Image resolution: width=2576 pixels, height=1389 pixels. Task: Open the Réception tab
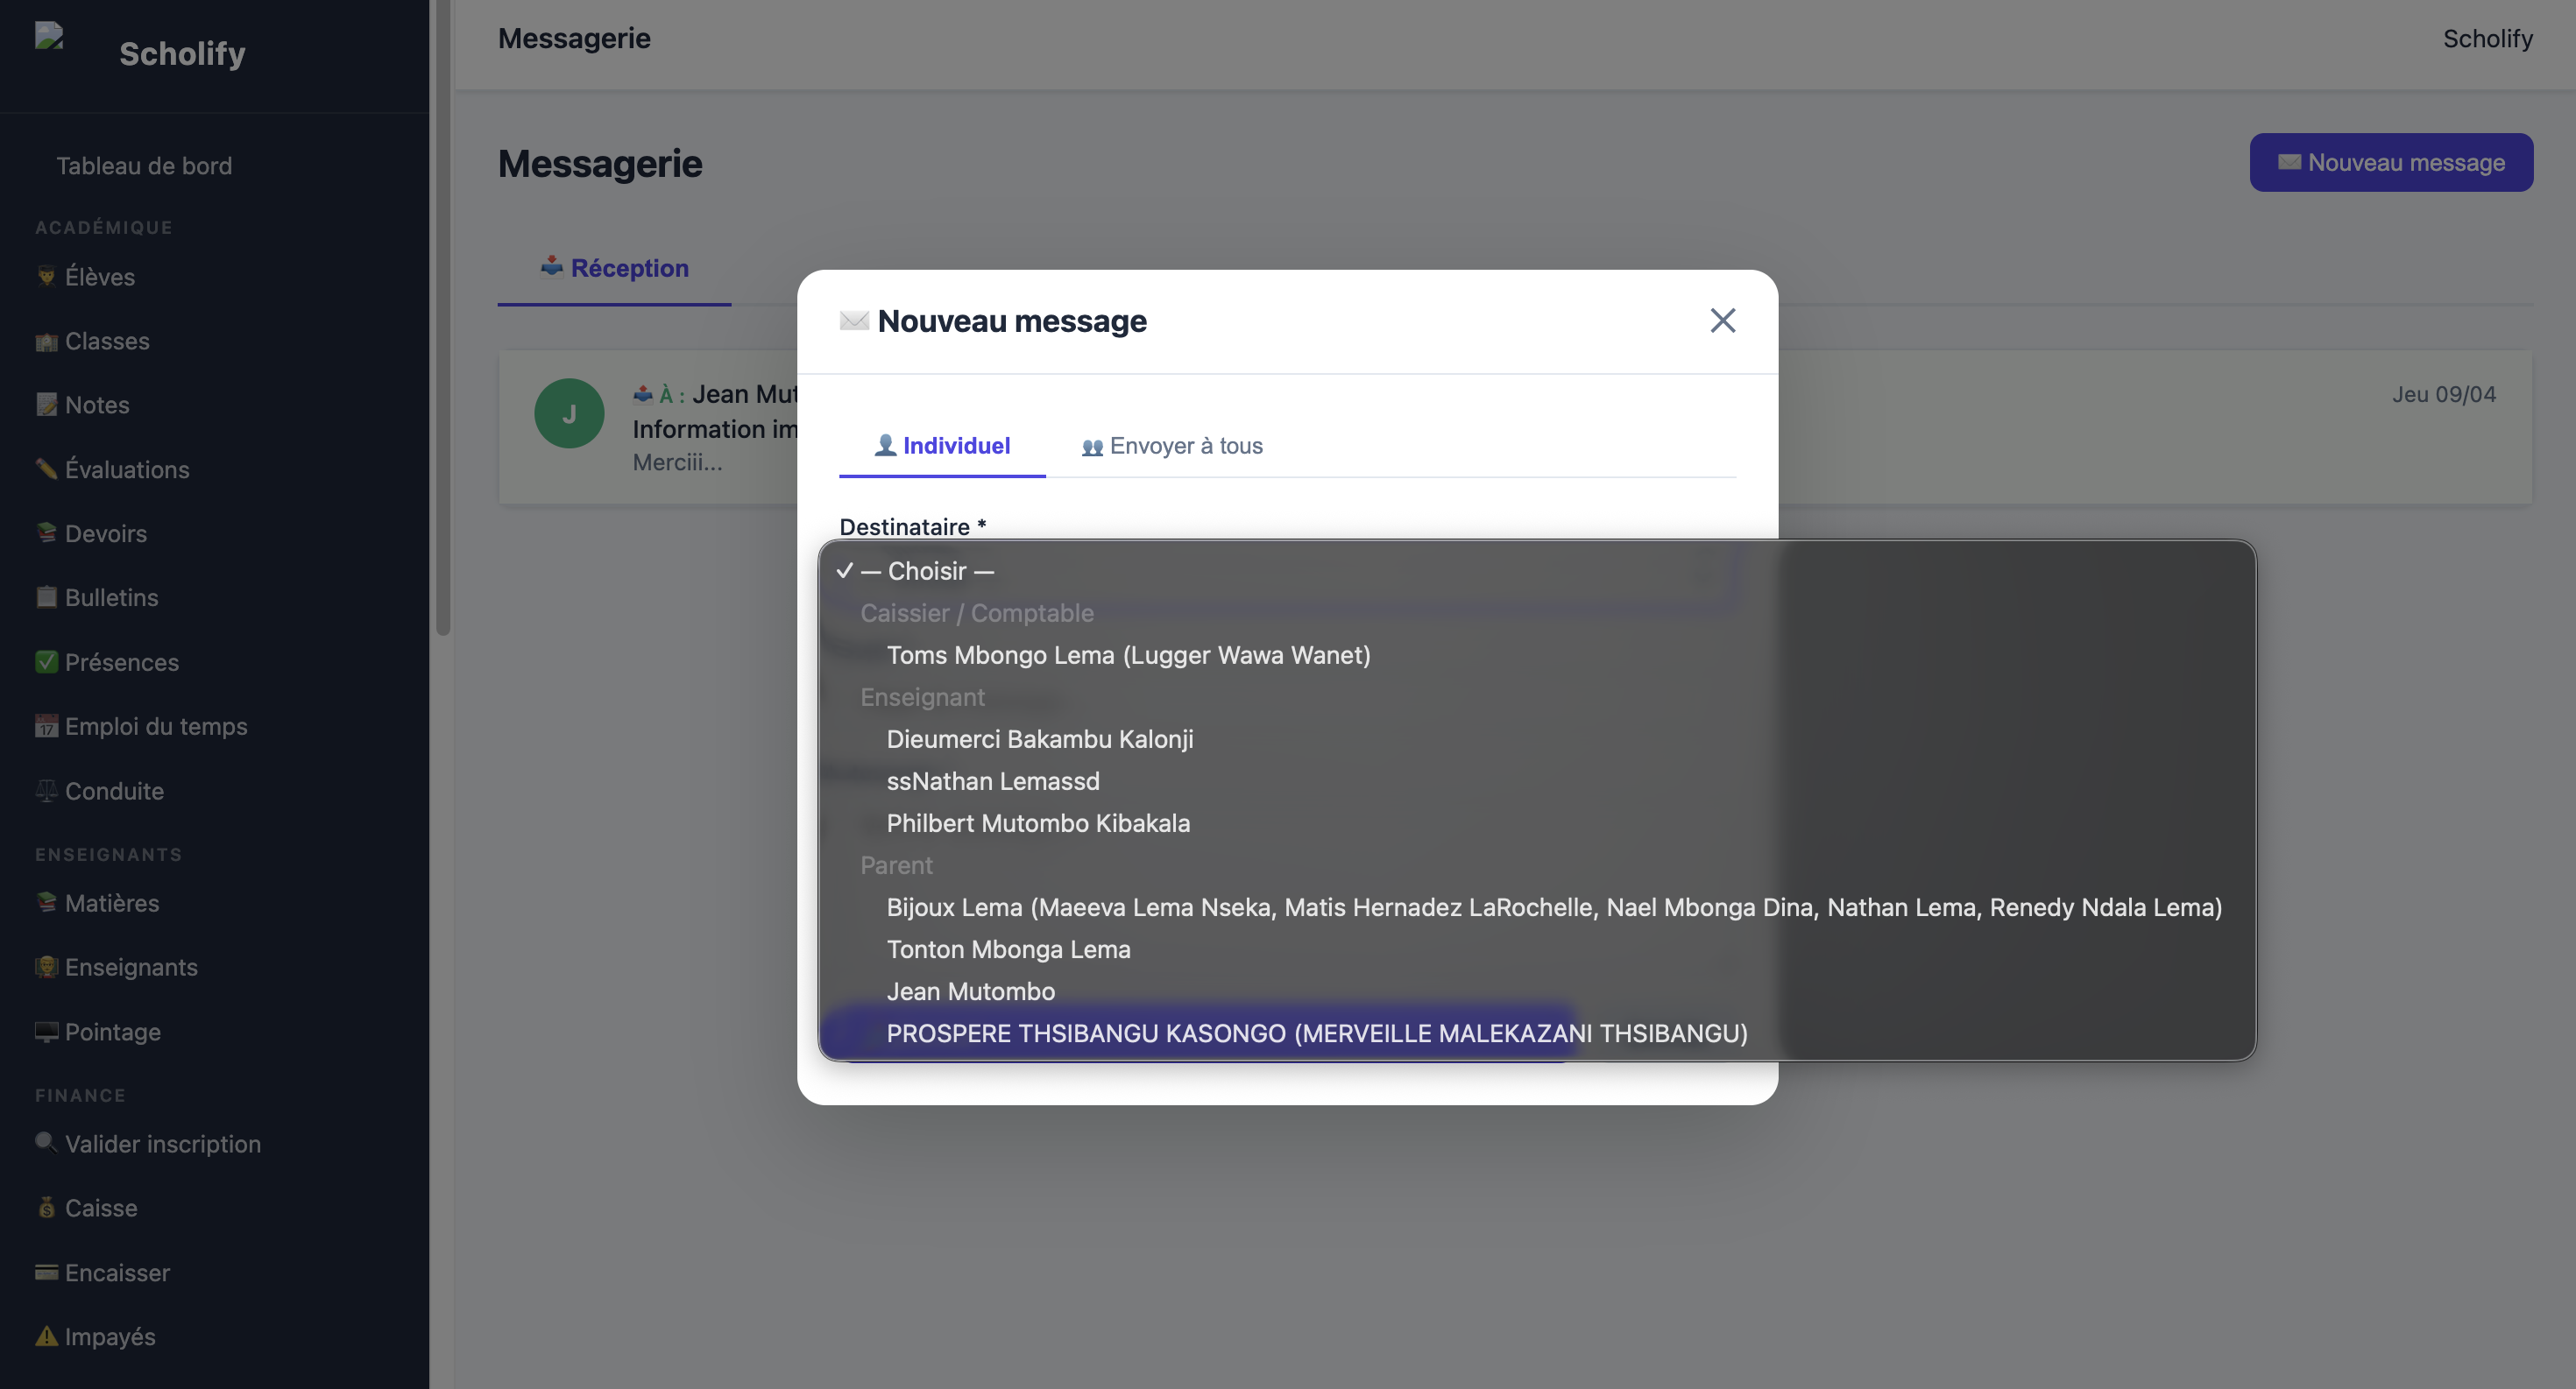(614, 268)
